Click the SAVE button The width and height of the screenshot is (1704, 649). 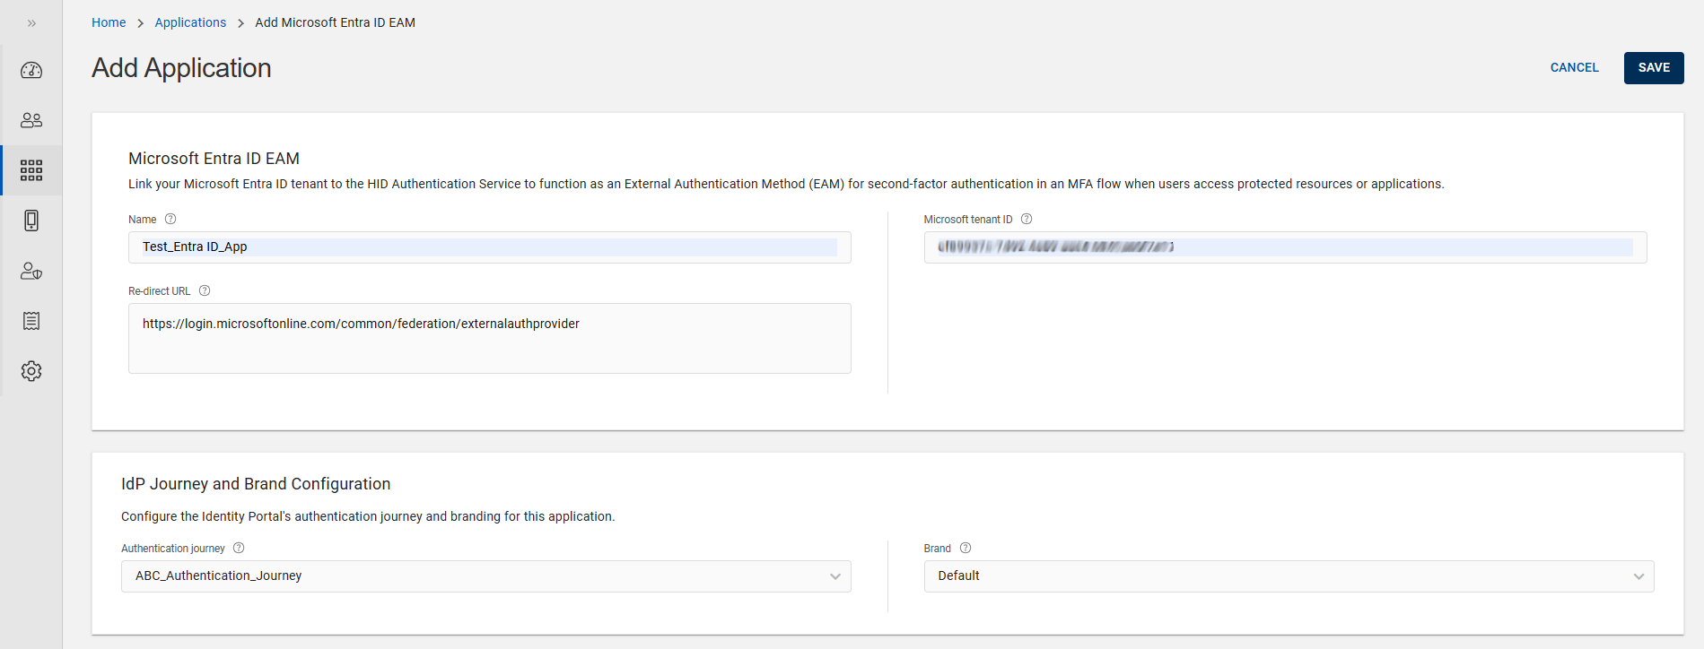(x=1654, y=67)
